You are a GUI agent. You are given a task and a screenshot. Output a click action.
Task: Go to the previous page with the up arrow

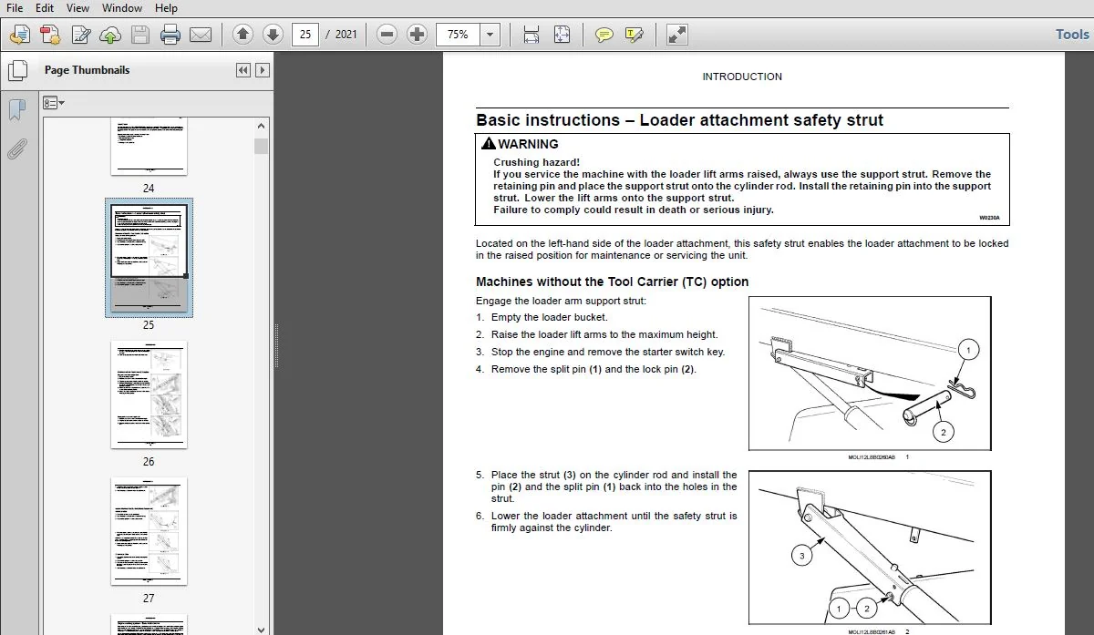pyautogui.click(x=243, y=35)
